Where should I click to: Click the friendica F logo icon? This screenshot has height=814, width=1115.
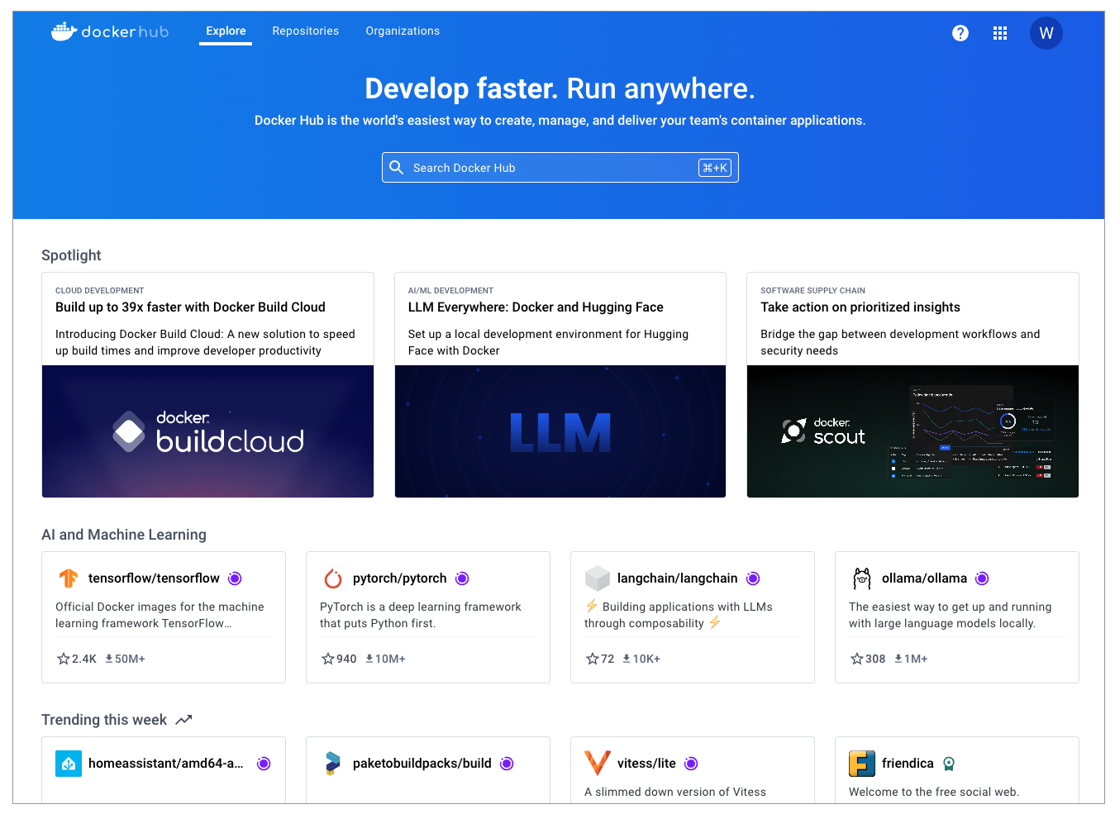[x=862, y=764]
